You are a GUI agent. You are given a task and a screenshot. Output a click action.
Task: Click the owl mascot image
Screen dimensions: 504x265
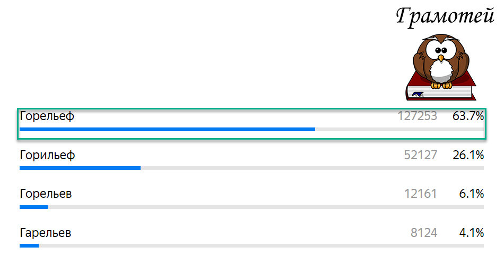click(441, 61)
